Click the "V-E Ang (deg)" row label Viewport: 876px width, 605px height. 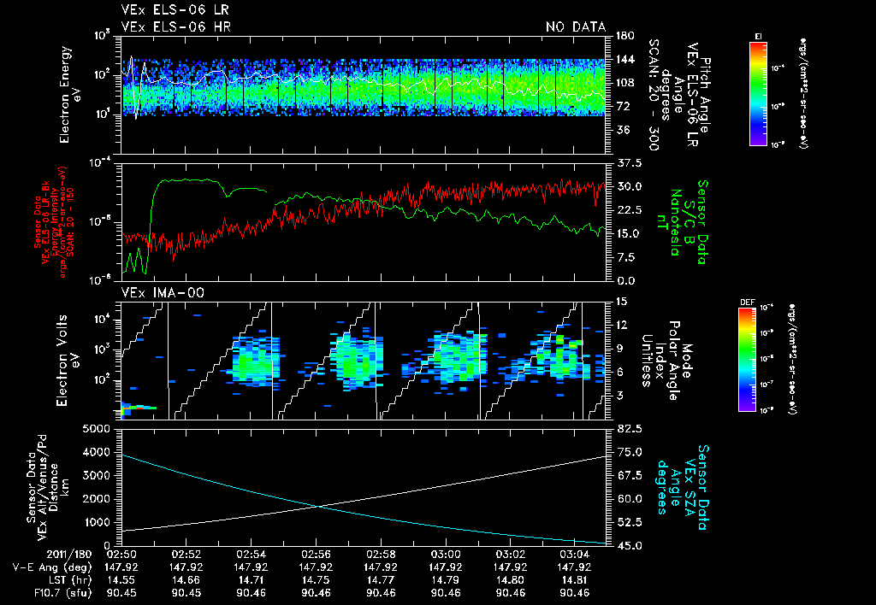click(52, 568)
